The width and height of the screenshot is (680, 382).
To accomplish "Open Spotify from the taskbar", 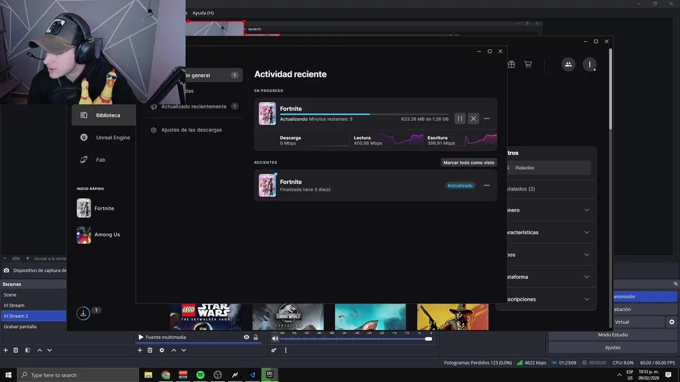I will tap(200, 375).
